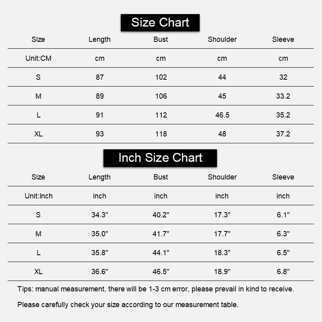Viewport: 322px width, 322px height.
Task: Select the Length column header in the cm chart
Action: coord(99,39)
